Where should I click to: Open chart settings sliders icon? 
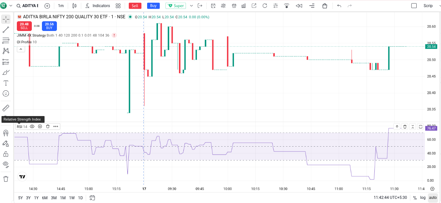(x=275, y=6)
